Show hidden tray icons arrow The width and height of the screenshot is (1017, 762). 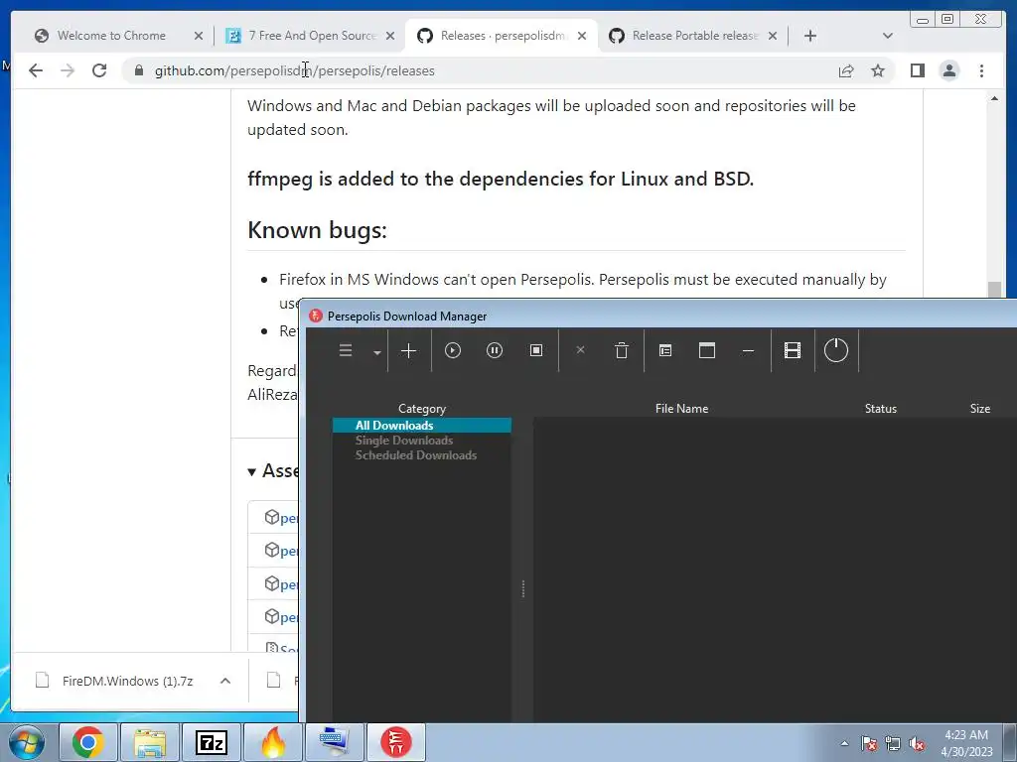click(x=844, y=743)
